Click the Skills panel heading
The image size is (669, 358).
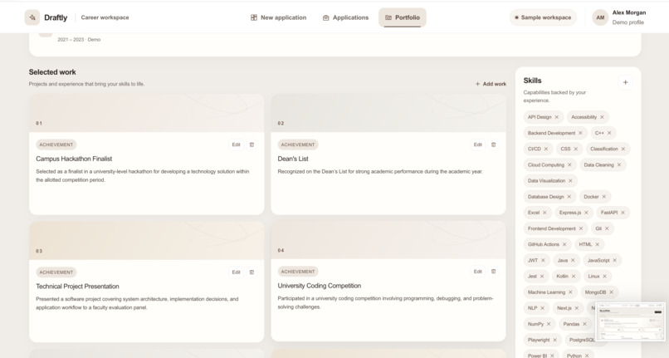[x=533, y=81]
